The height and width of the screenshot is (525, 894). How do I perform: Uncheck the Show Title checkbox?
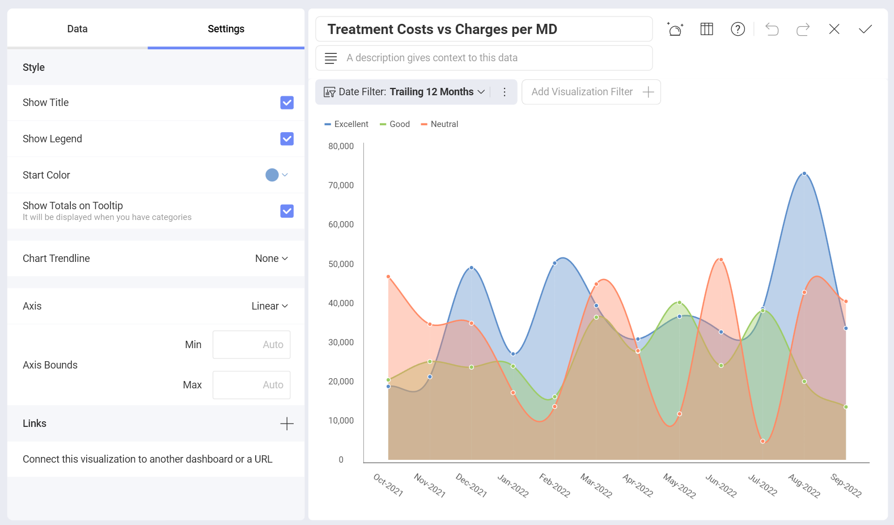[x=287, y=103]
